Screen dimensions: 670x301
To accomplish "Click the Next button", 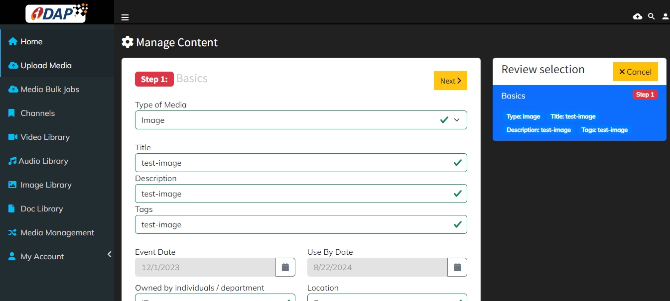I will click(x=450, y=81).
